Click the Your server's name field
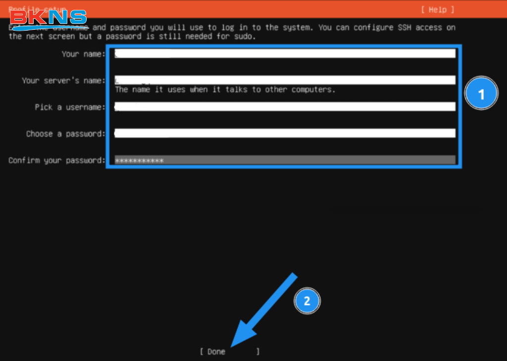The image size is (507, 361). point(285,80)
